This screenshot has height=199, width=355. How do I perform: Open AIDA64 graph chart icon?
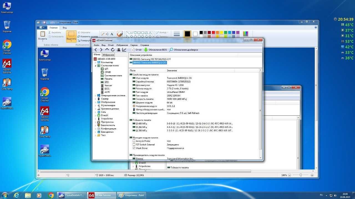click(124, 50)
